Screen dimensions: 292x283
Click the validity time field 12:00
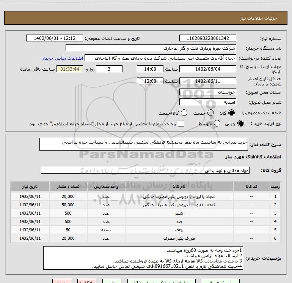[150, 81]
